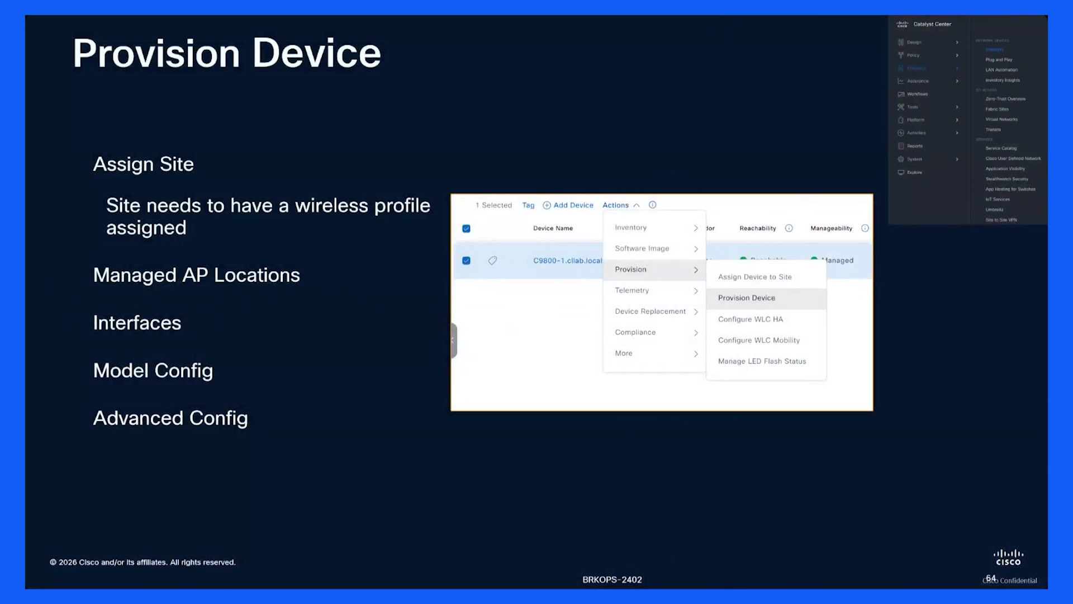
Task: Click the Reachability column info icon
Action: [789, 228]
